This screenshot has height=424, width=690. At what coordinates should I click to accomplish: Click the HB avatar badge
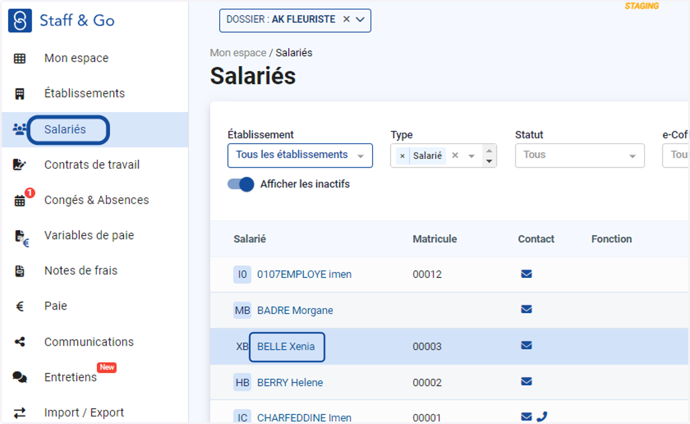click(243, 383)
